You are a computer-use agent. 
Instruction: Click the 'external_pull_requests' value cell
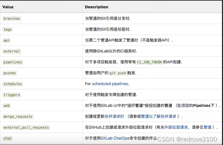26,127
